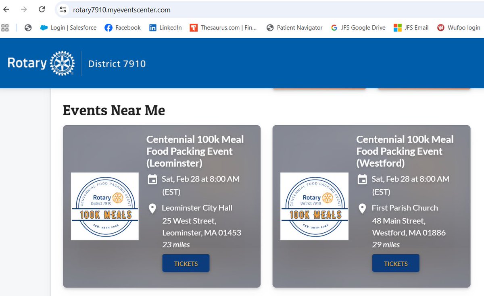Select the Login | Salesforce bookmark
Viewport: 484px width, 296px height.
pyautogui.click(x=68, y=27)
